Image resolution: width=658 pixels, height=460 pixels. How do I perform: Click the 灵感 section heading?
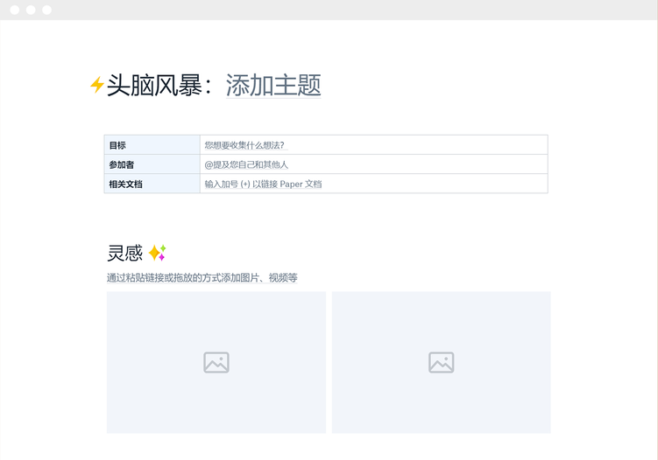pyautogui.click(x=124, y=253)
